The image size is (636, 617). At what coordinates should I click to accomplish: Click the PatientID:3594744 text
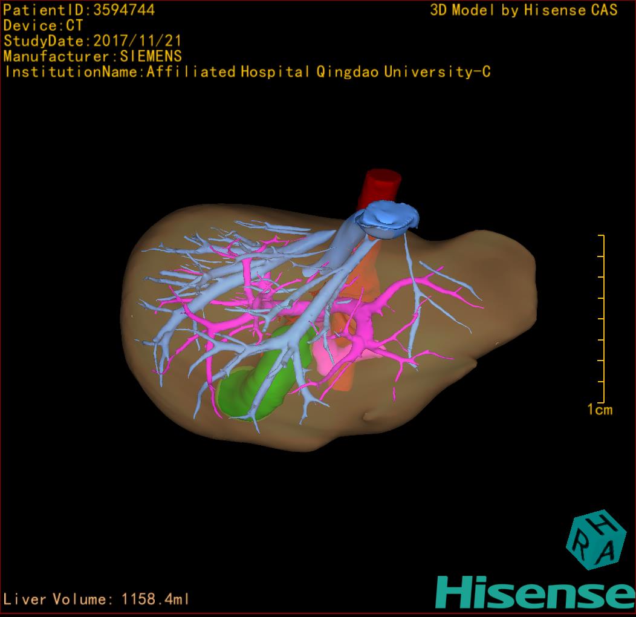pos(79,10)
